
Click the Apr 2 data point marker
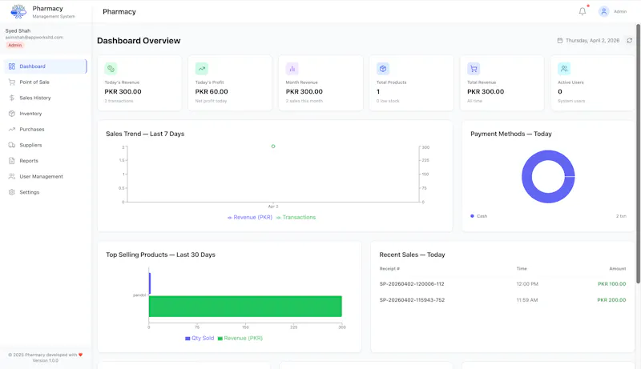coord(273,146)
